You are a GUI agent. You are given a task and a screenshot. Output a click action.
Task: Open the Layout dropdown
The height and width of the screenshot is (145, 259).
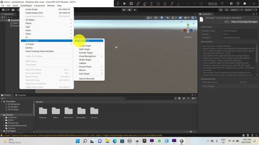point(251,10)
